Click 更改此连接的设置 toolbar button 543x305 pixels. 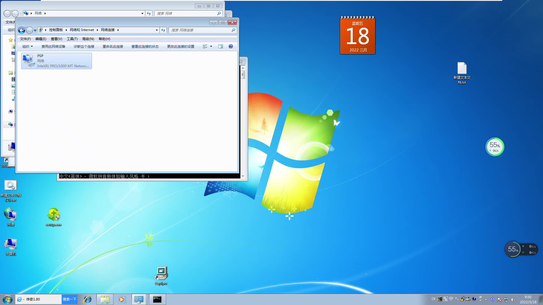coord(181,47)
